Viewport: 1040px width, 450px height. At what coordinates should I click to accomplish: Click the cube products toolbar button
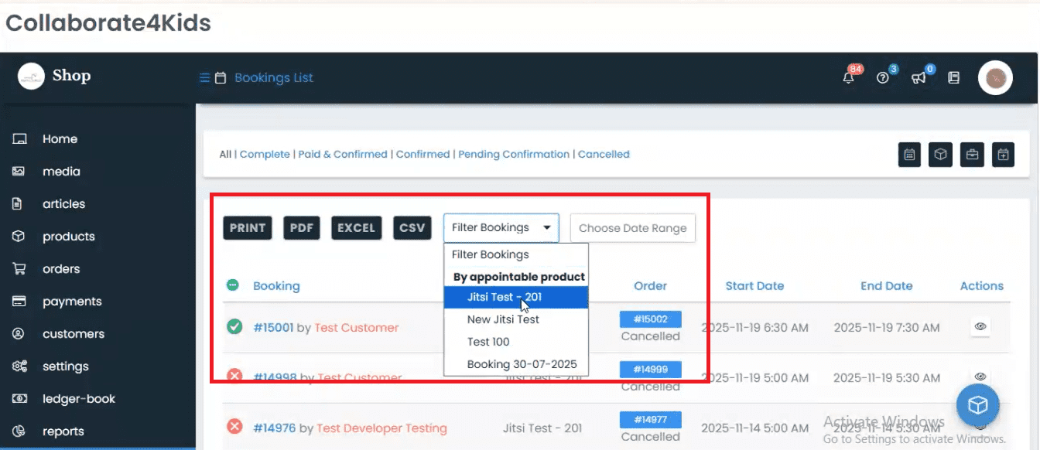tap(940, 155)
